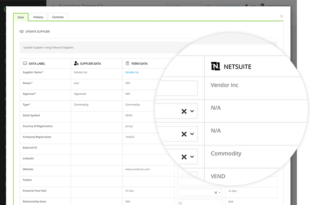The width and height of the screenshot is (312, 205).
Task: Select the Status row label
Action: (x=27, y=83)
